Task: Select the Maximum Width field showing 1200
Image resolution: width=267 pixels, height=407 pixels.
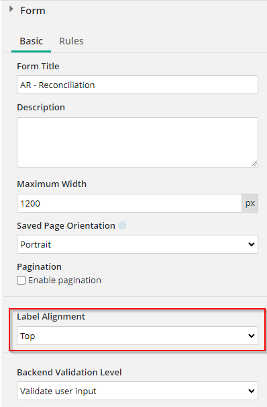Action: (129, 203)
